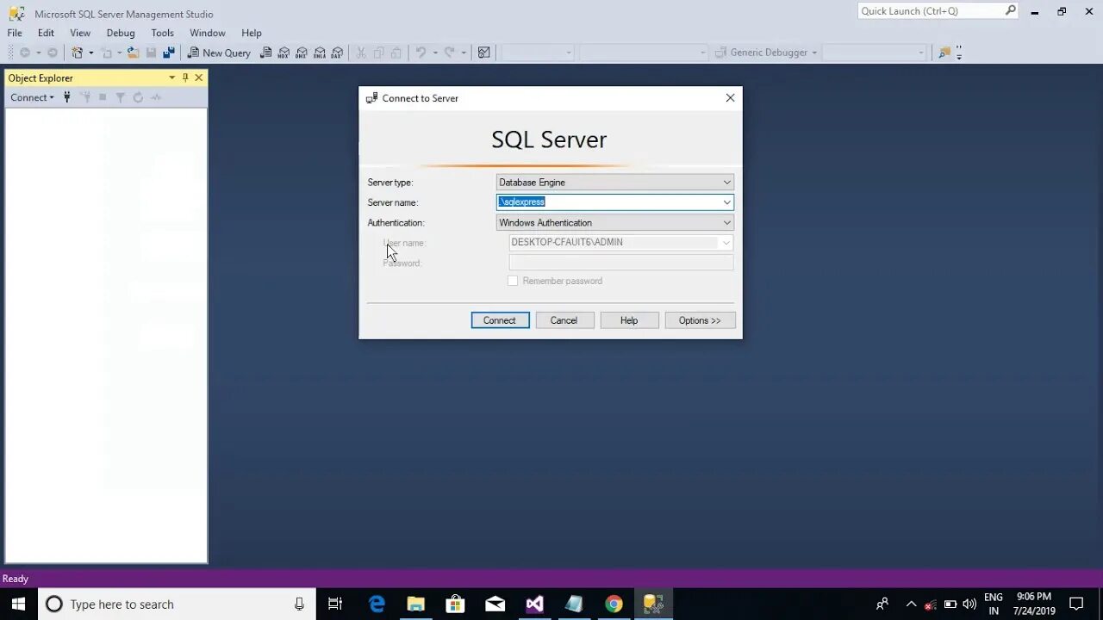The width and height of the screenshot is (1103, 620).
Task: Close the Connect to Server dialog
Action: tap(730, 98)
